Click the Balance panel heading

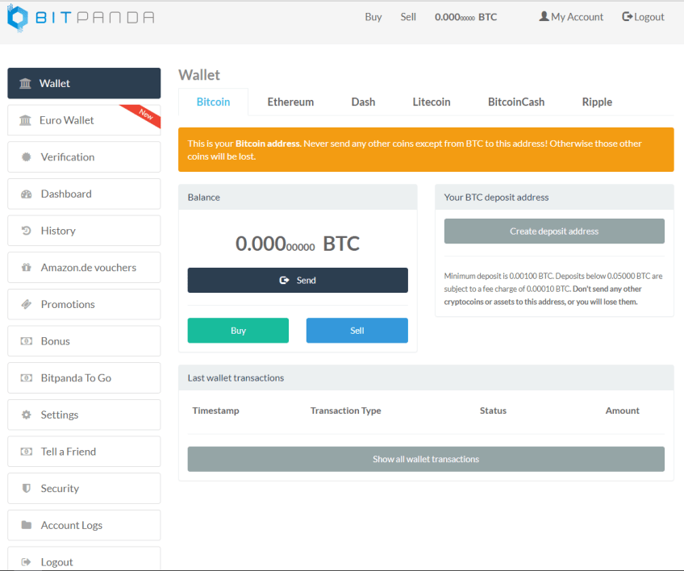204,197
